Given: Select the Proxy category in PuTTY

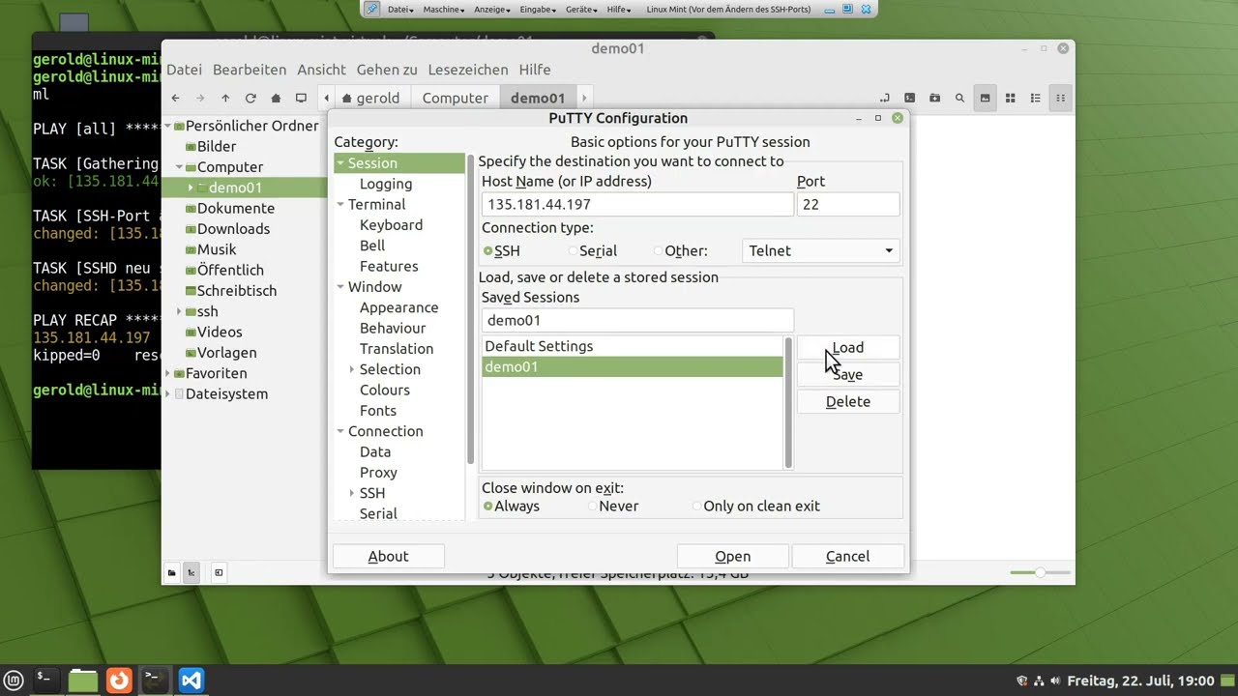Looking at the screenshot, I should [x=378, y=473].
